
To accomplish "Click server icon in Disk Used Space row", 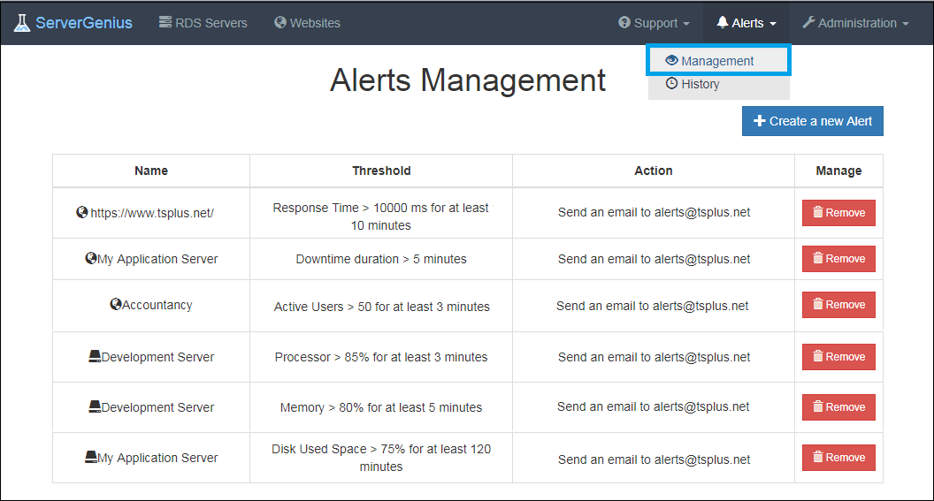I will point(90,458).
